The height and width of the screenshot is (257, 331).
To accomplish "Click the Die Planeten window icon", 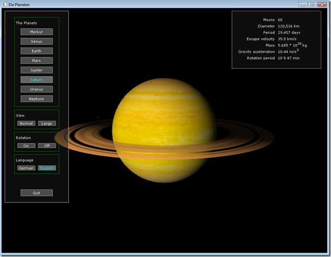I will coord(4,4).
